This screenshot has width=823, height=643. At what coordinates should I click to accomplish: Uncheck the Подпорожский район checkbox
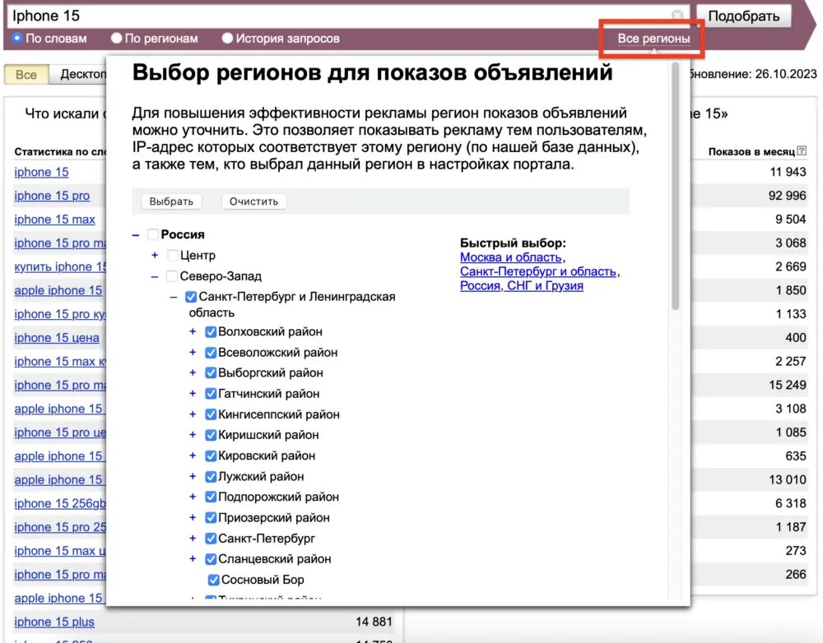pos(211,497)
